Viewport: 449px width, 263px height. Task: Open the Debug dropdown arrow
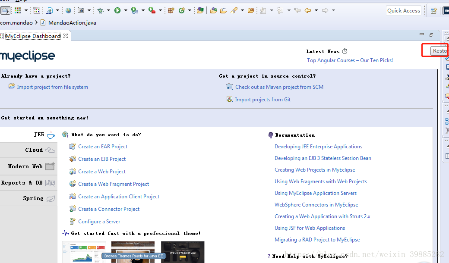click(x=108, y=11)
